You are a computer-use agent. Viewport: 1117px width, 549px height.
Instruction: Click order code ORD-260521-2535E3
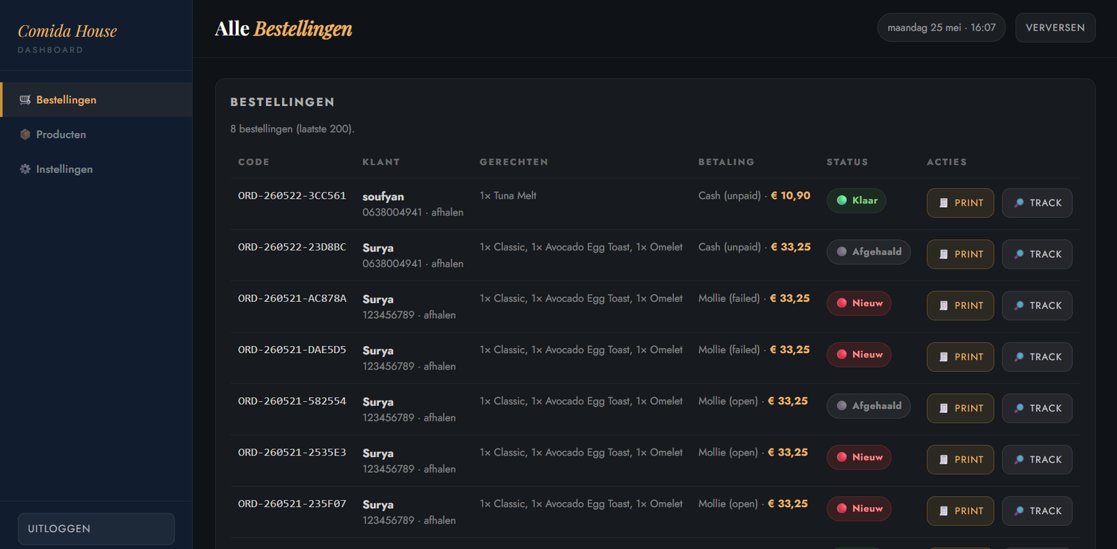292,453
